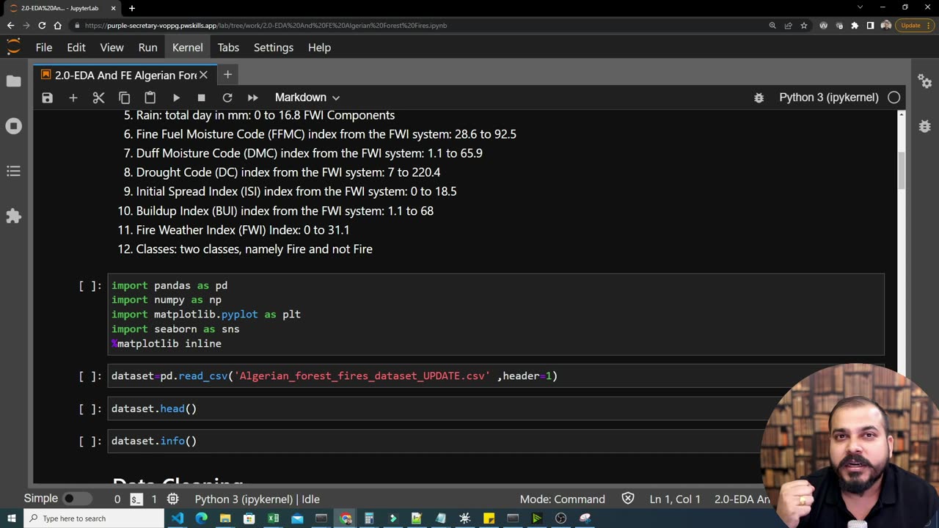
Task: Open the Help menu
Action: [x=319, y=47]
